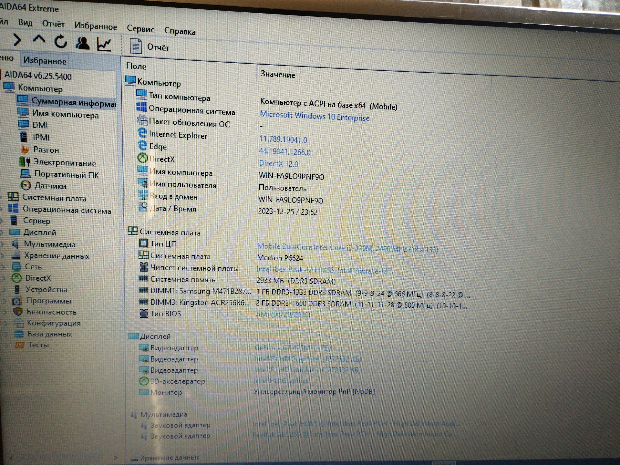Expand the Сеть tree node
Screen dimensions: 620x465
(4, 267)
